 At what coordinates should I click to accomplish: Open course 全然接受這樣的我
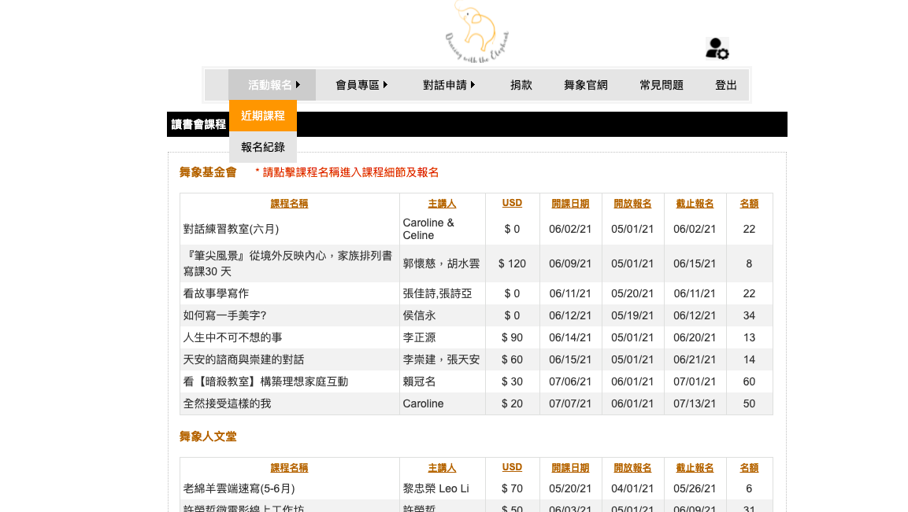(227, 403)
